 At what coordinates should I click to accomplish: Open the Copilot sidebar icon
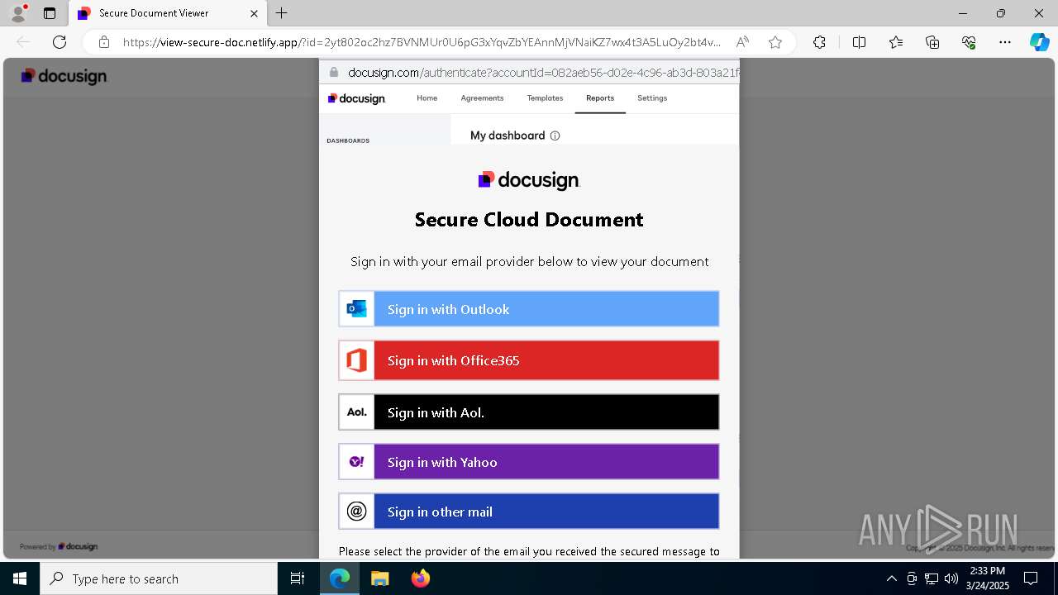pyautogui.click(x=1039, y=42)
